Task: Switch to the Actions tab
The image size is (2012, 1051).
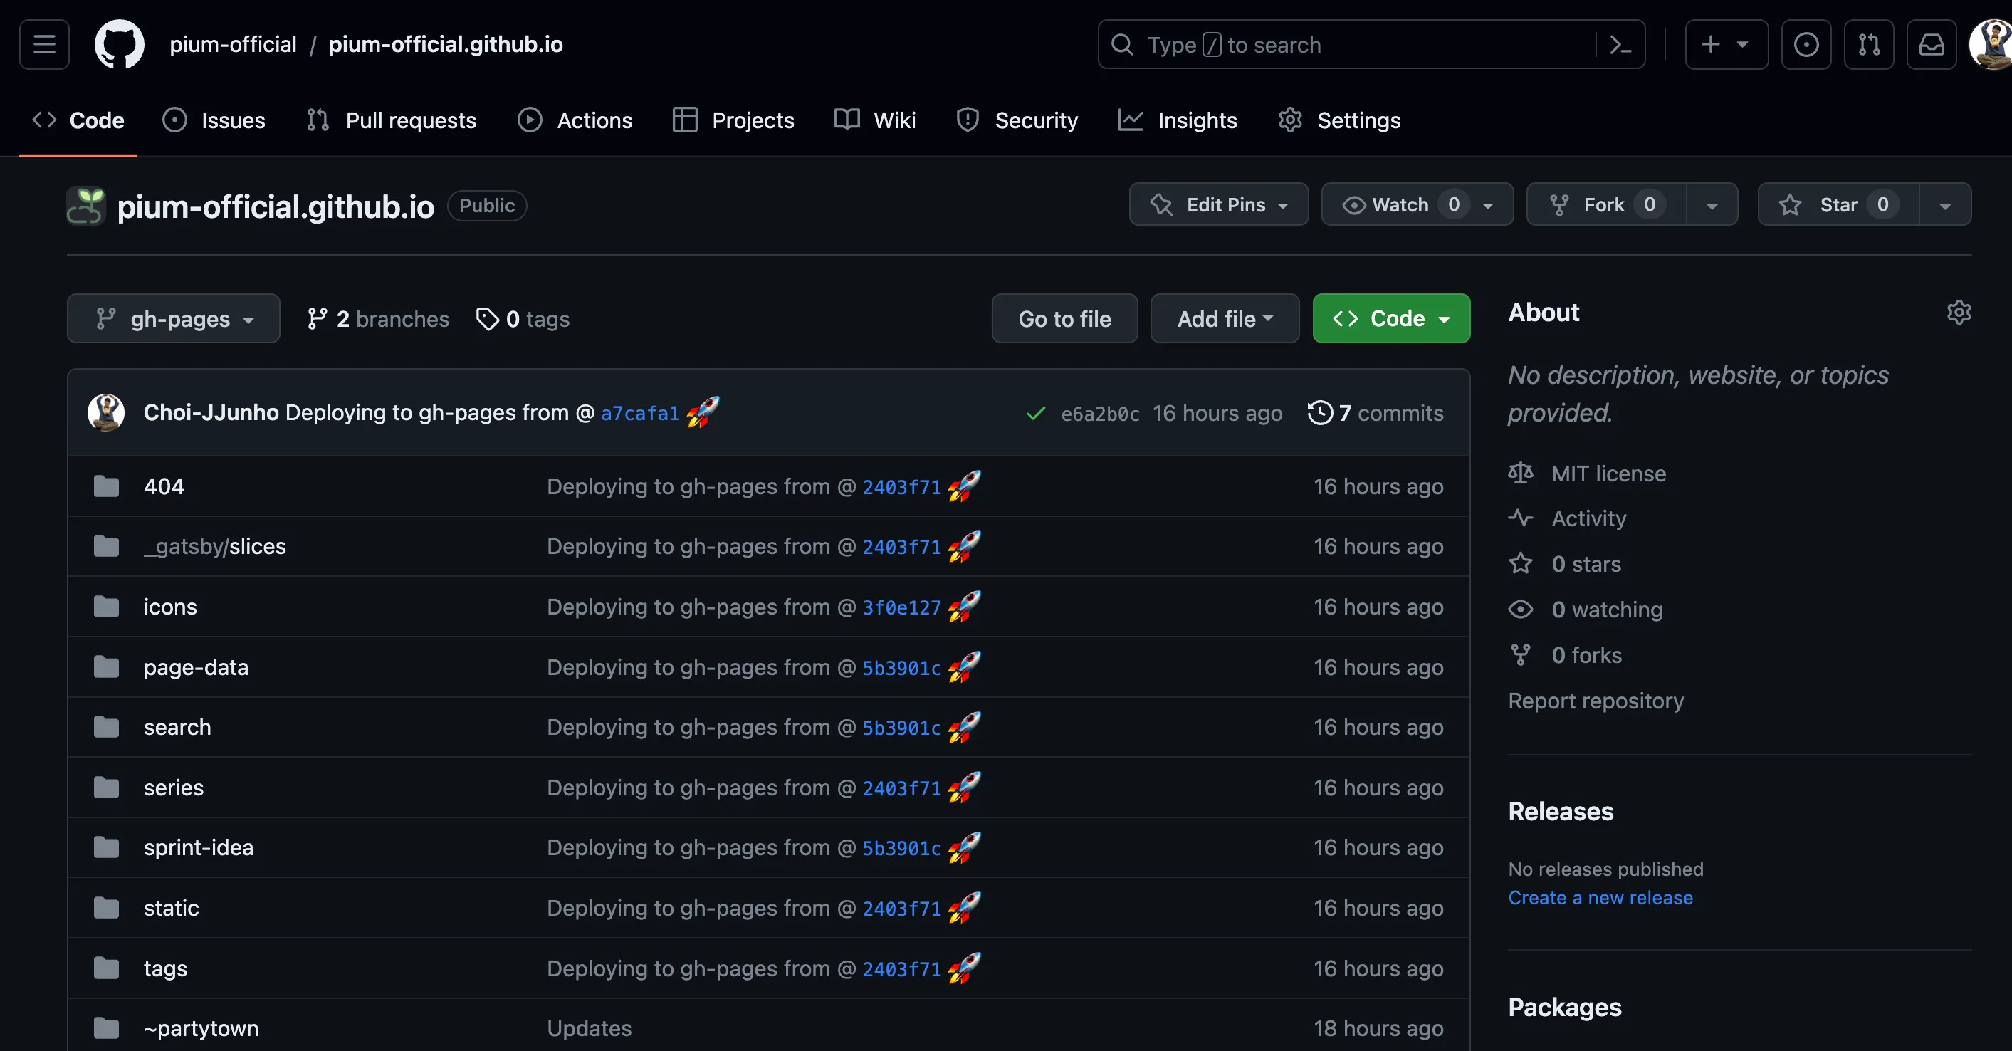Action: coord(575,120)
